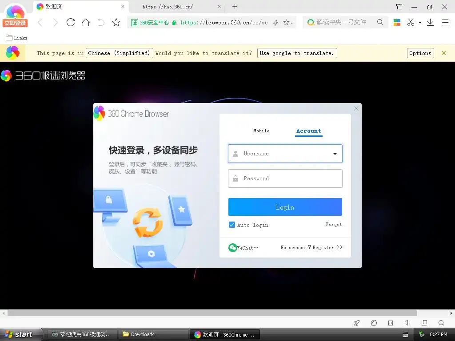Toggle the sound mute status icon

[x=407, y=323]
